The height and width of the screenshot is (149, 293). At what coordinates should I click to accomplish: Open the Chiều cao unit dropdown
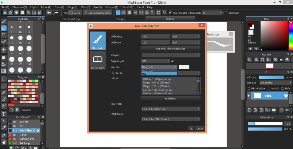186,42
